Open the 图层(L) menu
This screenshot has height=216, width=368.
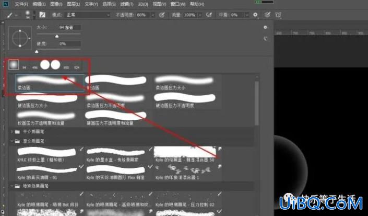[73, 4]
